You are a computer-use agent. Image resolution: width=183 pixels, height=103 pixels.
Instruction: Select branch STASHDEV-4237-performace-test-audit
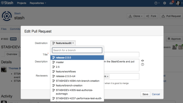tap(77, 99)
